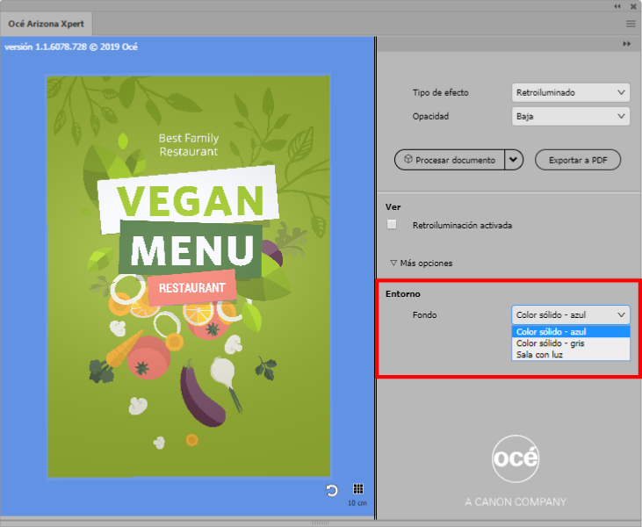Select Color sólido - gris option

coord(570,343)
